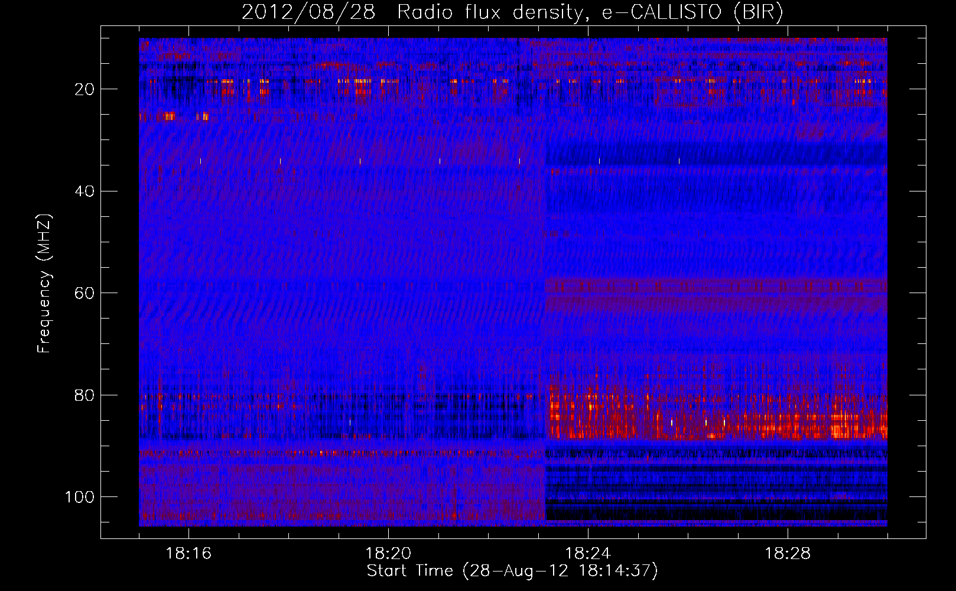The width and height of the screenshot is (956, 591).
Task: Click the 18:20 time tick label
Action: [388, 554]
